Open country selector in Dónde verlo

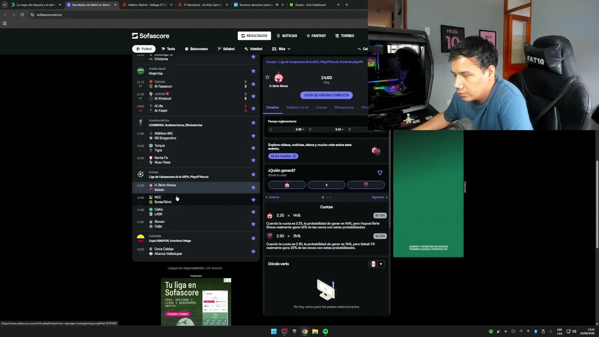tap(377, 264)
